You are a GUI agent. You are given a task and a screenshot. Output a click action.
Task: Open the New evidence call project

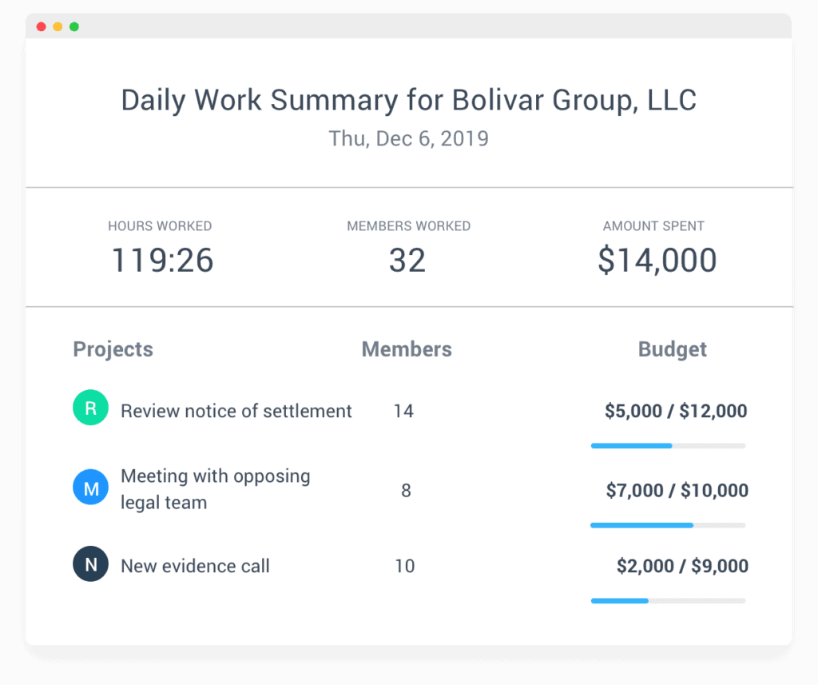click(x=195, y=565)
